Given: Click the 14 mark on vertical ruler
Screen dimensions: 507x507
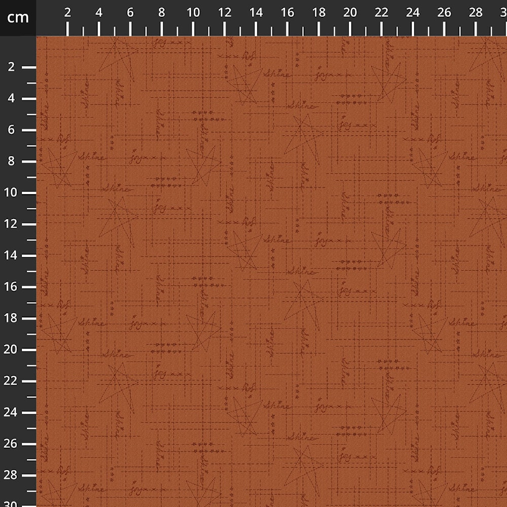Looking at the screenshot, I should [x=12, y=256].
